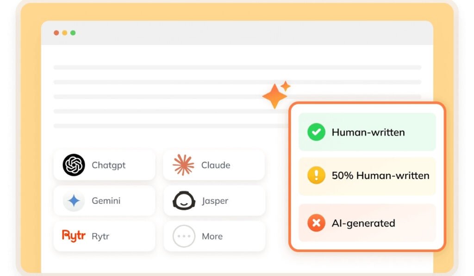
Task: Choose the Claude text label
Action: tap(216, 165)
